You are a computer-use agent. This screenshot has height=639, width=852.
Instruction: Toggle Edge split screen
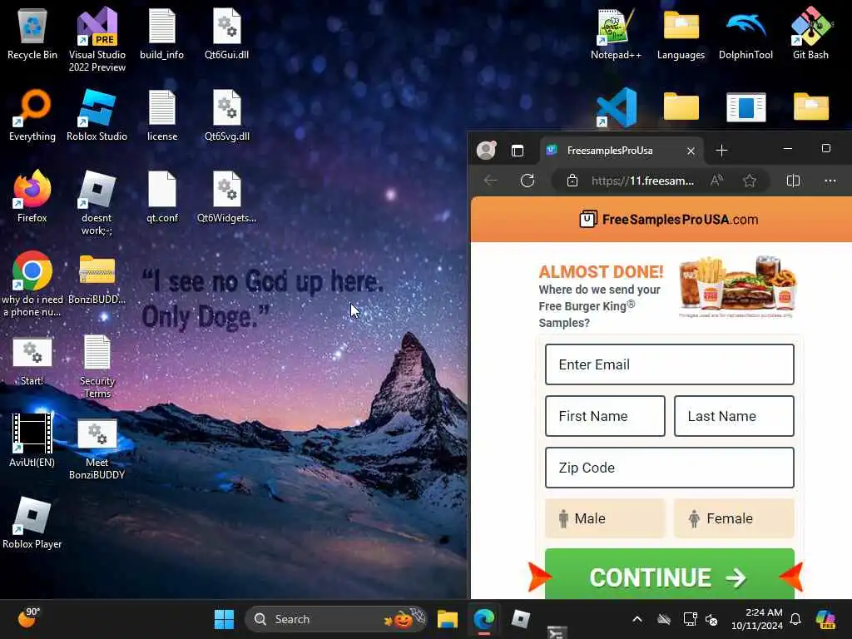(x=793, y=181)
